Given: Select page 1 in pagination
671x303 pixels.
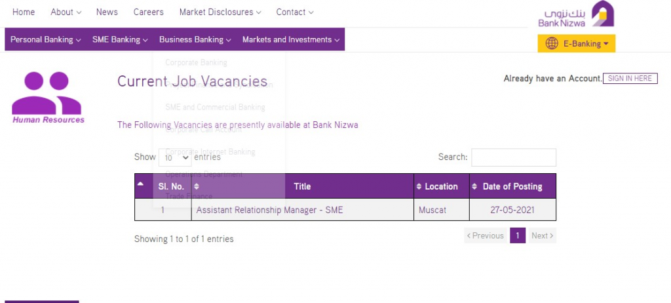Looking at the screenshot, I should pyautogui.click(x=518, y=235).
